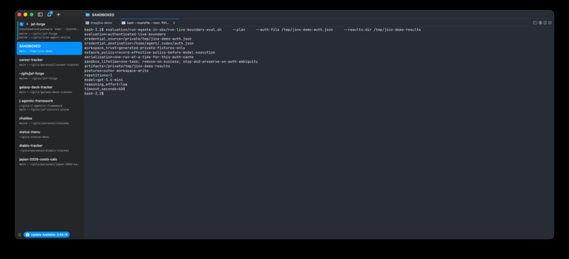Click the ~/gits/jinx-agent-skills path line

[x=45, y=37]
